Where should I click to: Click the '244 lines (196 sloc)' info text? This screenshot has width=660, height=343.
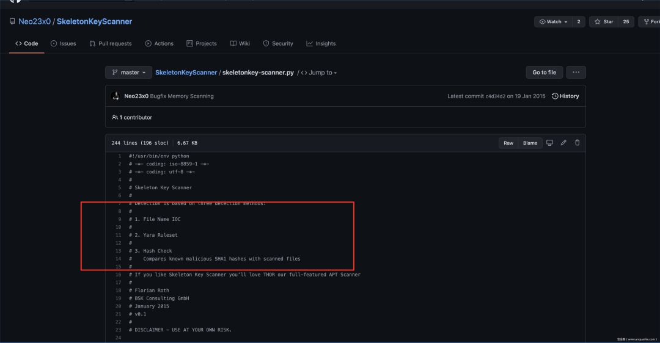tap(140, 143)
